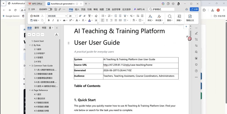Open the Smart Official Document (智能公文) tool
The image size is (227, 114).
[190, 18]
